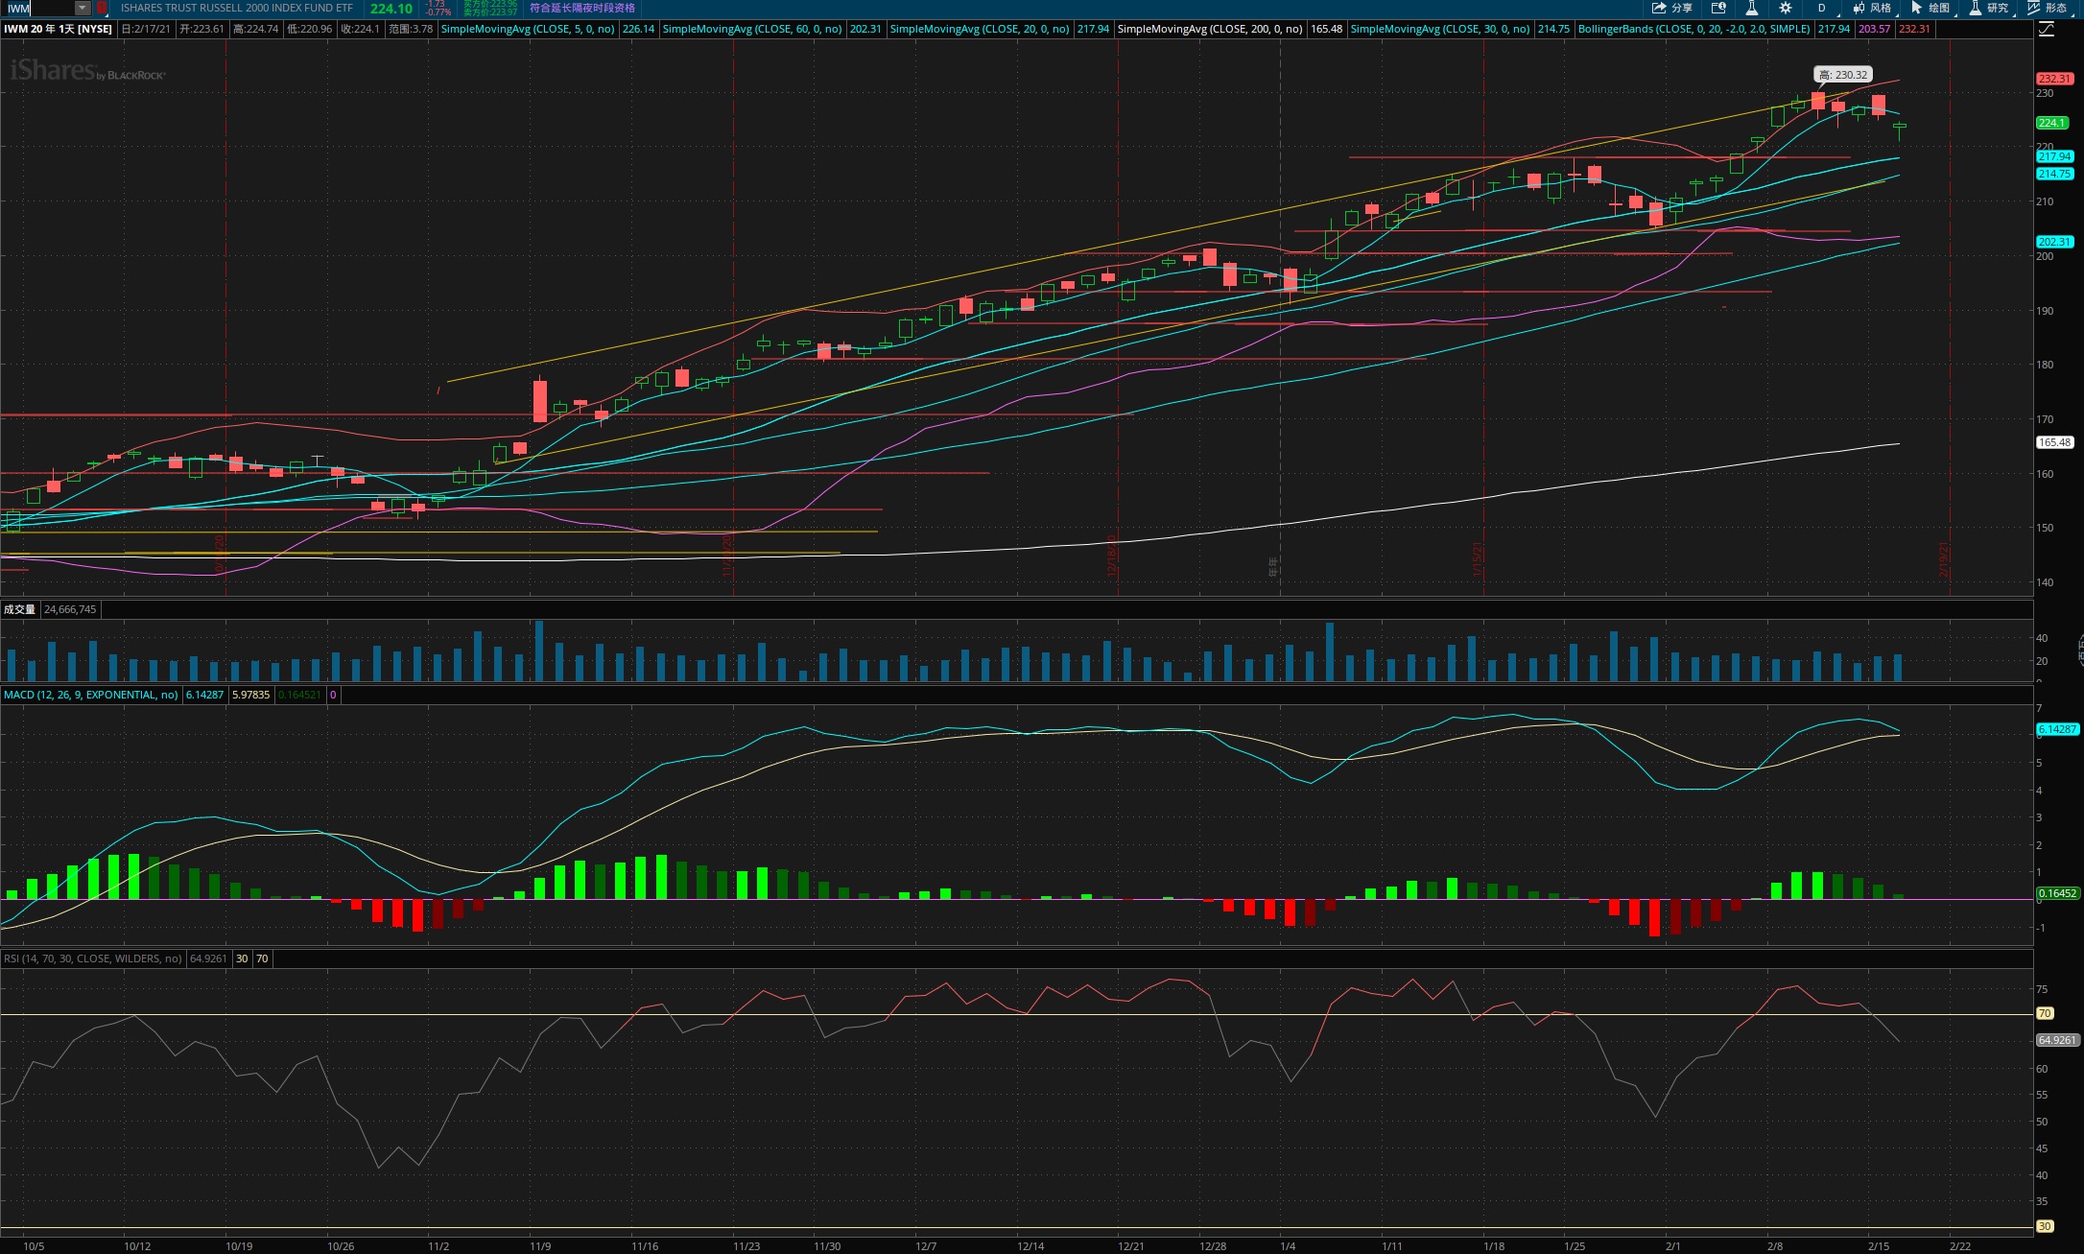Click the 范围:3.78 range field
Image resolution: width=2084 pixels, height=1254 pixels.
coord(411,29)
